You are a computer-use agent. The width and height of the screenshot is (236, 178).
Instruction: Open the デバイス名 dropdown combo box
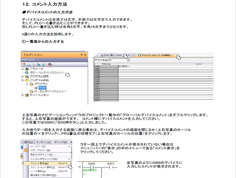click(128, 60)
